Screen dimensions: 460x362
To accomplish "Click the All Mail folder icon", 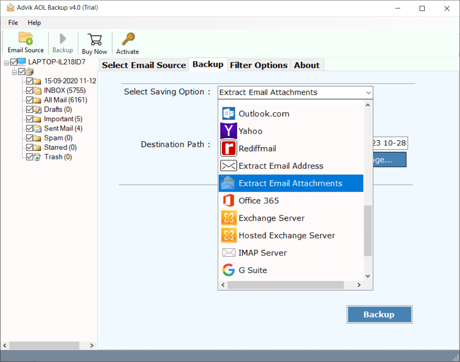I will (x=37, y=100).
